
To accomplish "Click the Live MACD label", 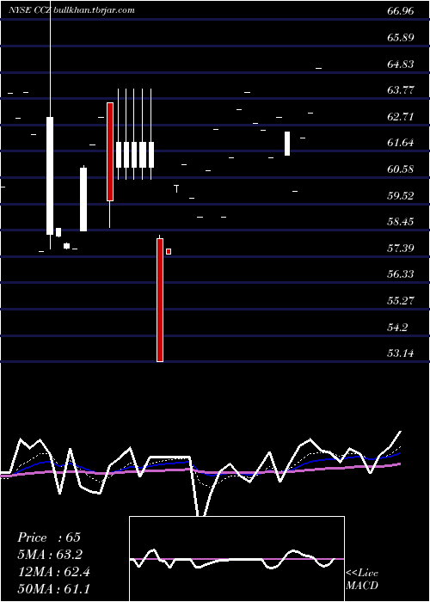I will click(362, 579).
